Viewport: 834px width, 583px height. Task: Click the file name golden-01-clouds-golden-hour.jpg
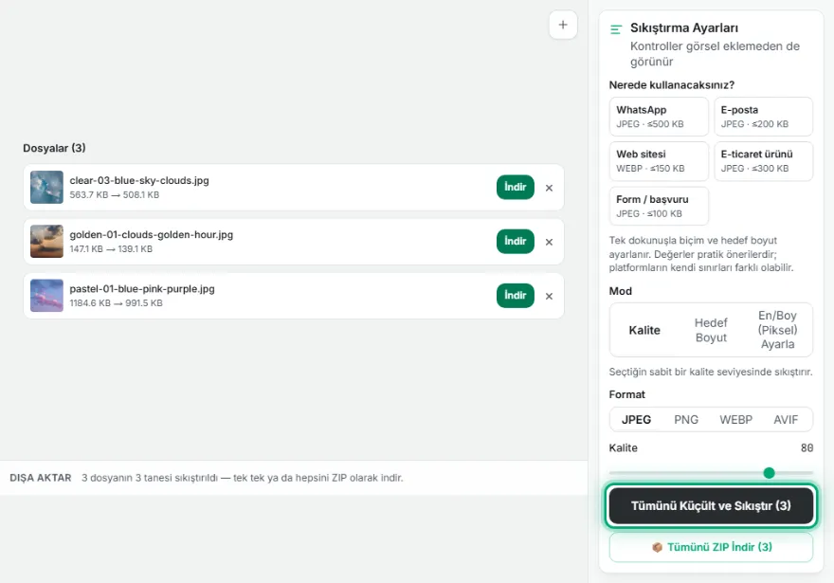[x=151, y=234]
